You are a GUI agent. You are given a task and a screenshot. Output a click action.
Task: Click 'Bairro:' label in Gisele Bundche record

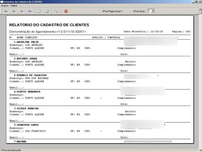[x=130, y=111]
